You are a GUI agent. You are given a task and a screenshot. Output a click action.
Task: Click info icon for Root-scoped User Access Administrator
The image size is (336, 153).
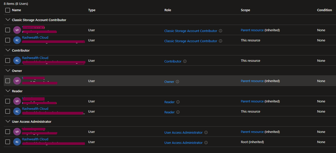click(x=206, y=143)
